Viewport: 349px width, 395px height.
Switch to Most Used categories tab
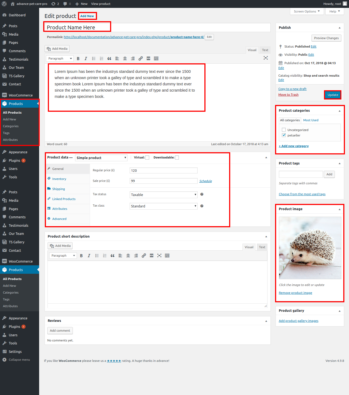tap(311, 120)
